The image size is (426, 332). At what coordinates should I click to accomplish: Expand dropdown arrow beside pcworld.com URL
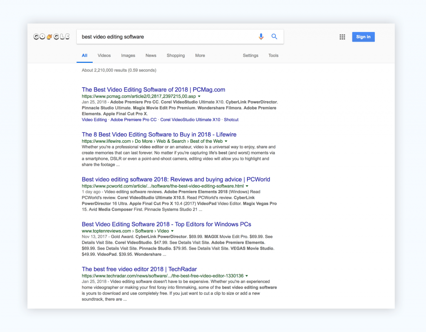coord(247,186)
